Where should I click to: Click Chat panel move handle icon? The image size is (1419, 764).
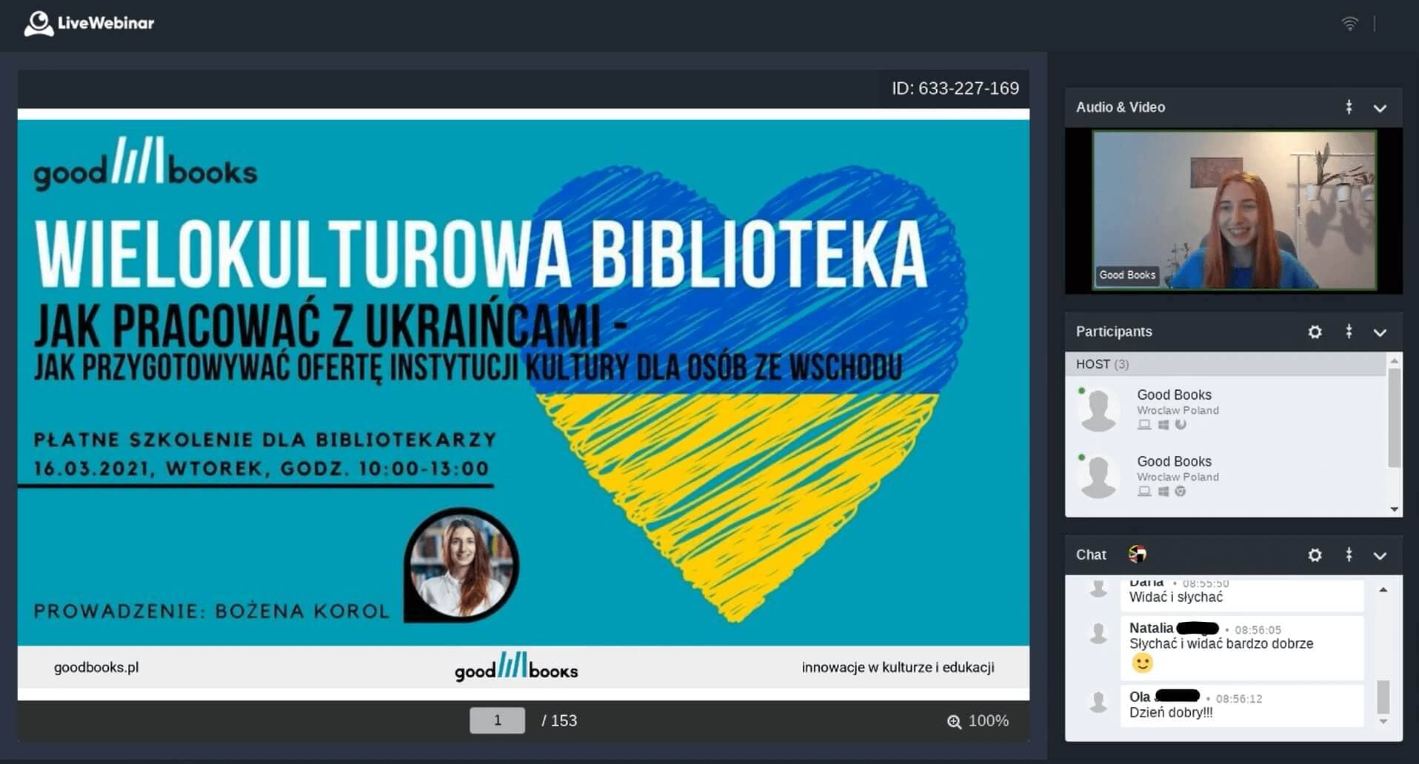coord(1349,554)
